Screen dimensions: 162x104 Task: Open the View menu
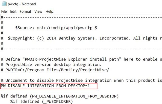click(38, 11)
